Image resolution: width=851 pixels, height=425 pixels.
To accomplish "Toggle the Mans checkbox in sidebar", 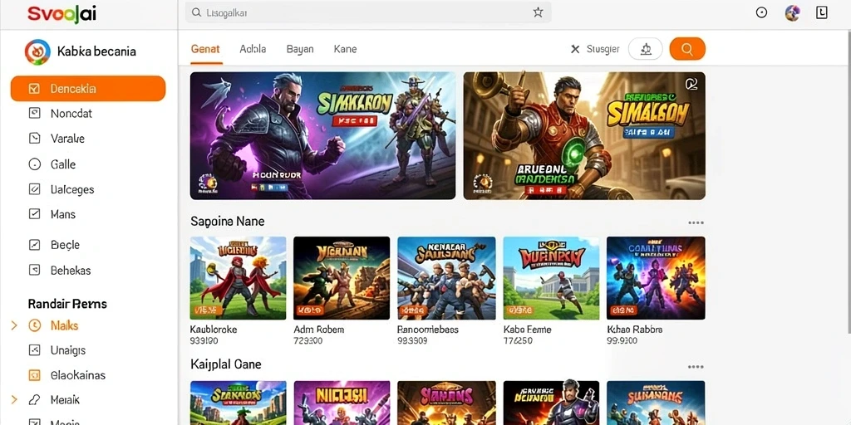I will click(x=34, y=214).
